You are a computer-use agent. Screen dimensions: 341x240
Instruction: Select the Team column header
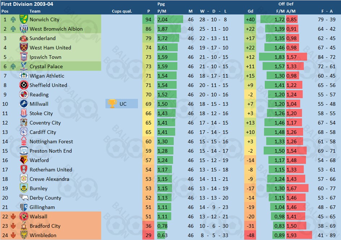[35, 11]
